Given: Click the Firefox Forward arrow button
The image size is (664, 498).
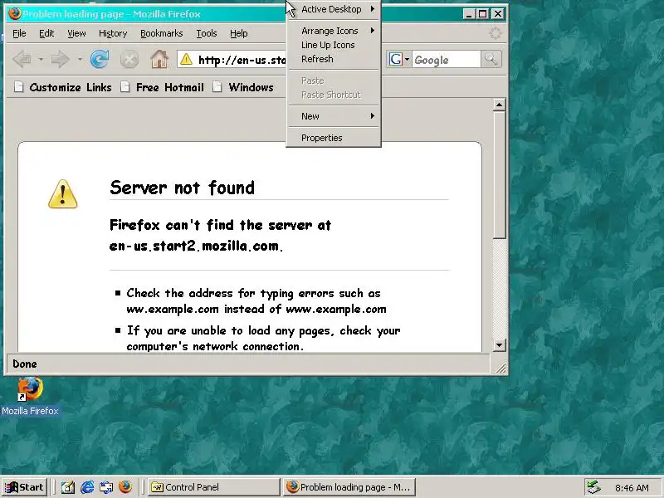Looking at the screenshot, I should pyautogui.click(x=60, y=59).
